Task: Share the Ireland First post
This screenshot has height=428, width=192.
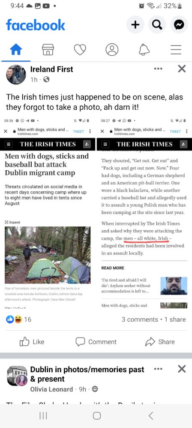Action: [x=160, y=342]
